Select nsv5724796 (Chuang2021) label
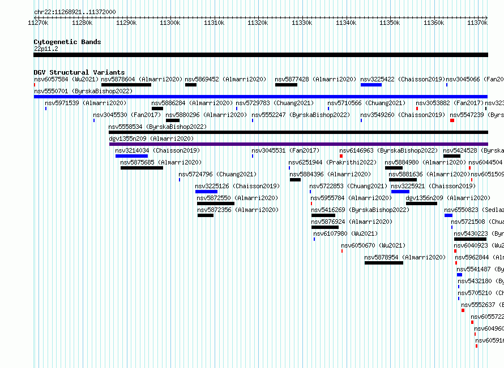The width and height of the screenshot is (504, 368). point(217,174)
